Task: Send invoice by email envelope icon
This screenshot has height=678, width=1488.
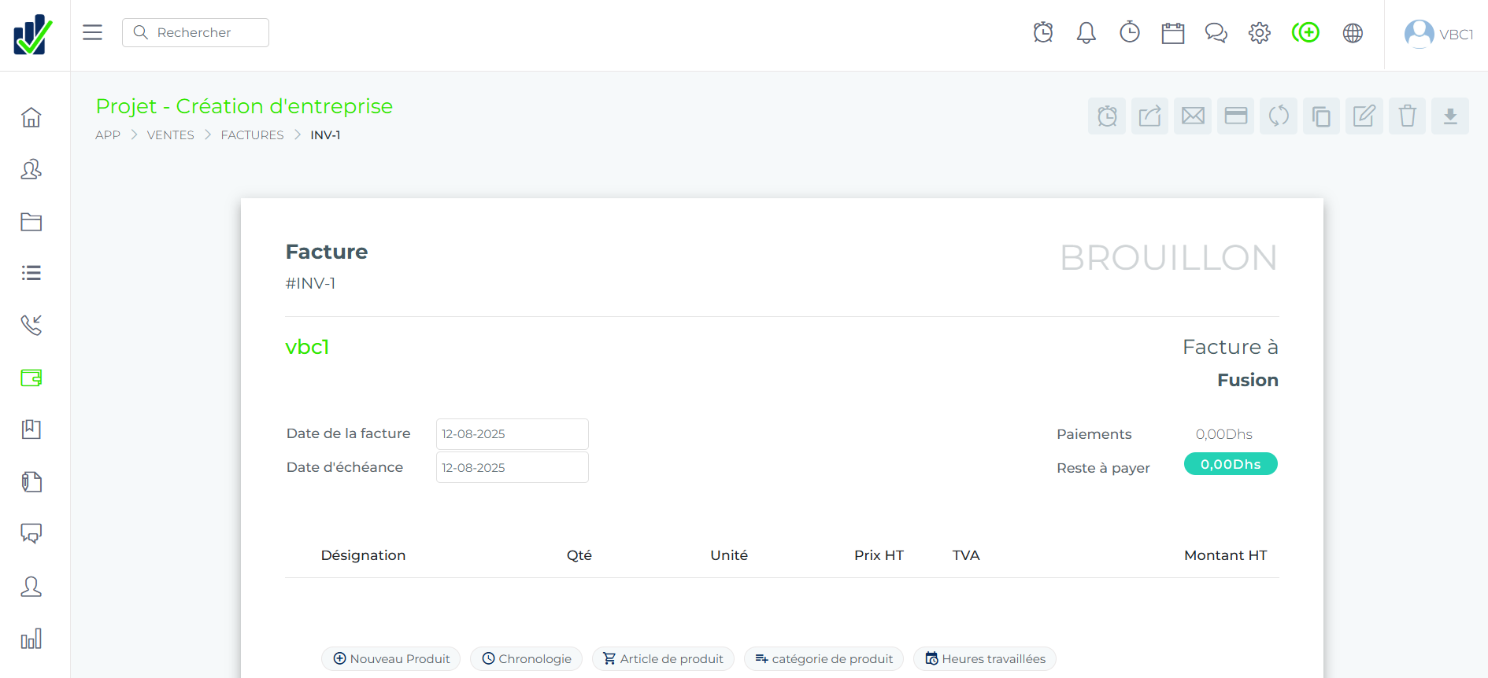Action: [1193, 116]
